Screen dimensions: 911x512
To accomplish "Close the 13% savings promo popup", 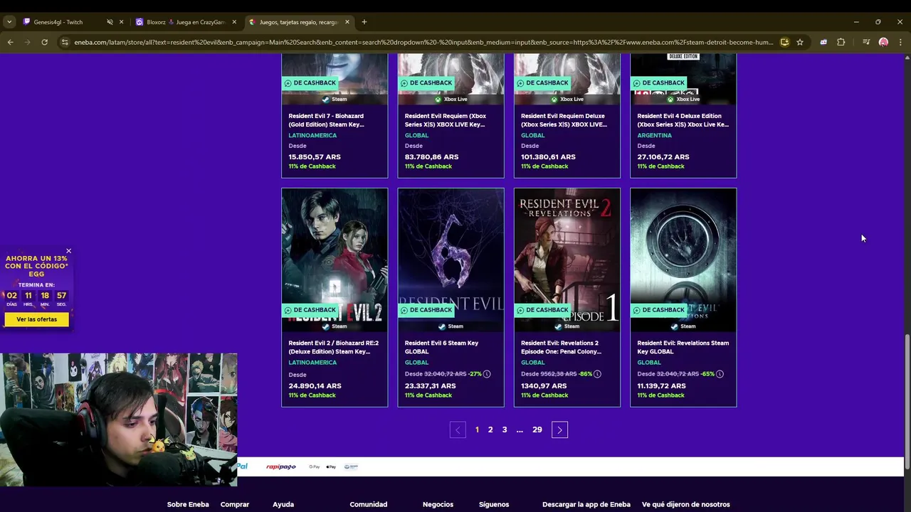I will point(68,251).
